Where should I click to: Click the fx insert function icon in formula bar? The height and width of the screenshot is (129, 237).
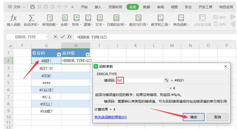[x=69, y=37]
